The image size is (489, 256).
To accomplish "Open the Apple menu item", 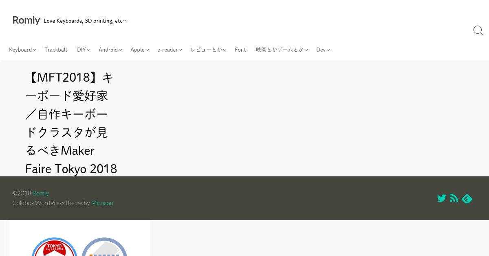I will point(137,50).
